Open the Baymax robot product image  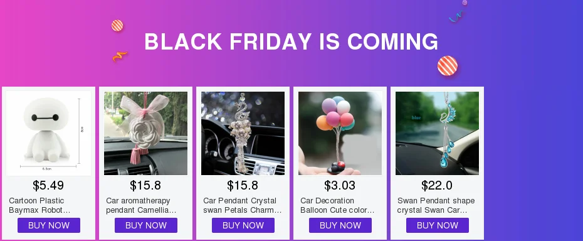click(48, 133)
